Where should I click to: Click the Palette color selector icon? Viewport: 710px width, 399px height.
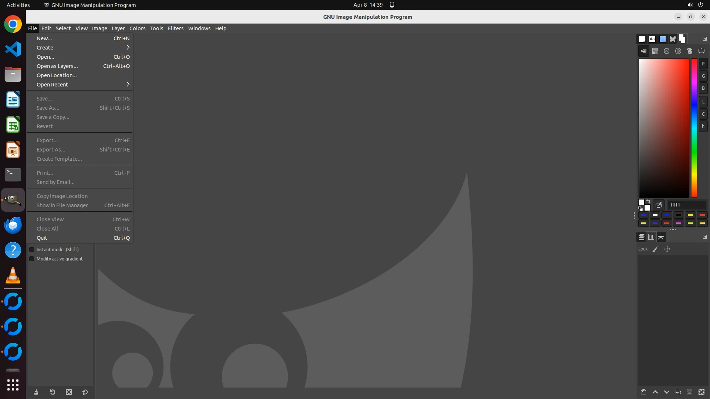(690, 51)
